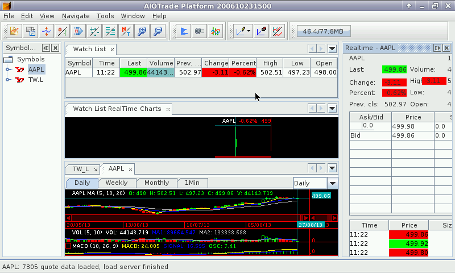
Task: Click the blue wave with red arrows icon
Action: tap(47, 31)
